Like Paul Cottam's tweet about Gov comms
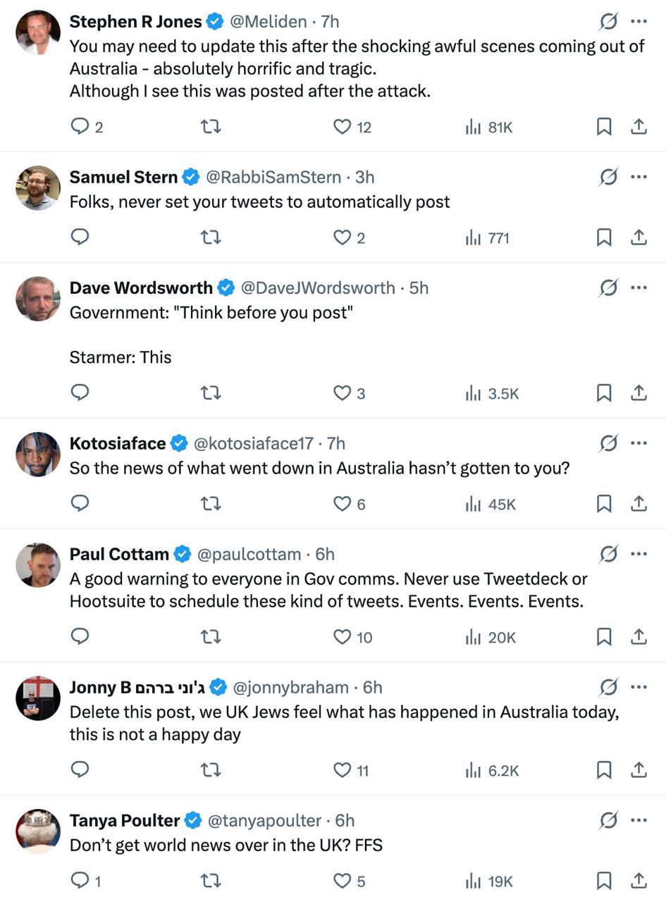The image size is (666, 902). (343, 637)
